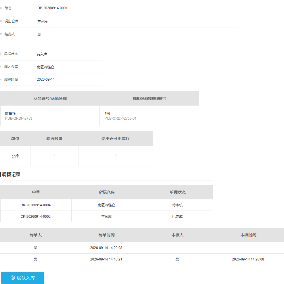
Task: Click the 调拨时间 field label
Action: (x=11, y=79)
